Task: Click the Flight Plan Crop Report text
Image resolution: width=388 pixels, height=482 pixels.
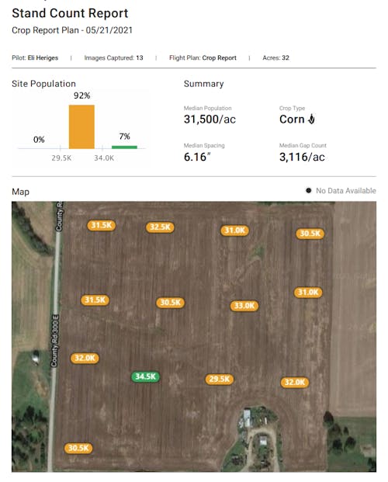Action: (203, 57)
